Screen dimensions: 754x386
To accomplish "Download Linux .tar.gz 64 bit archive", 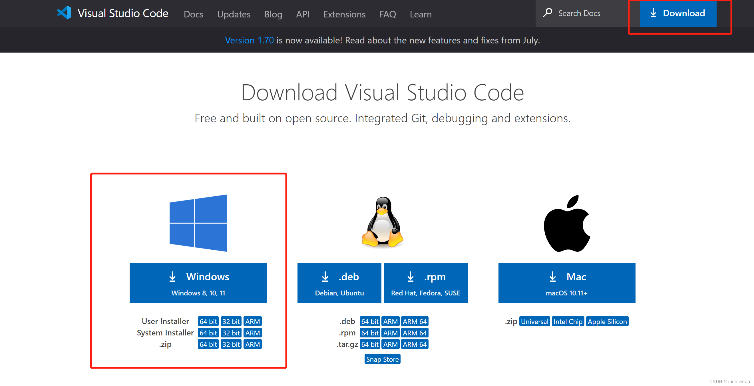I will tap(370, 344).
